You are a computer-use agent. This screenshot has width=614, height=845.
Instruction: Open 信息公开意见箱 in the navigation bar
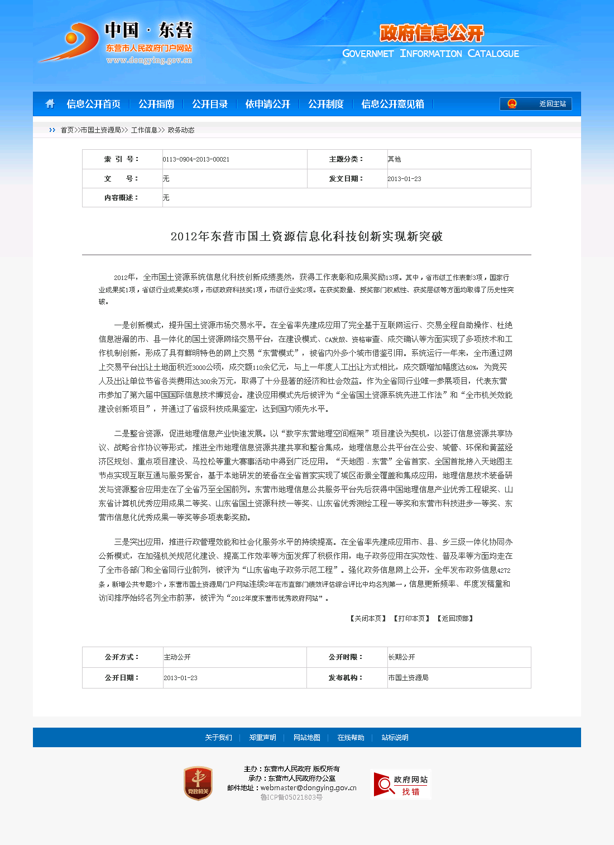392,104
